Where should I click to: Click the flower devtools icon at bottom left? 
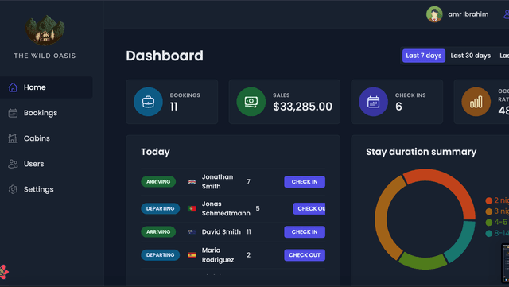click(x=3, y=272)
